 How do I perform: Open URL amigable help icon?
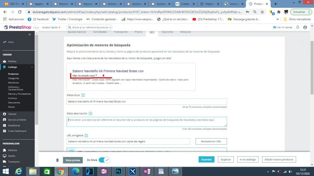pyautogui.click(x=86, y=136)
